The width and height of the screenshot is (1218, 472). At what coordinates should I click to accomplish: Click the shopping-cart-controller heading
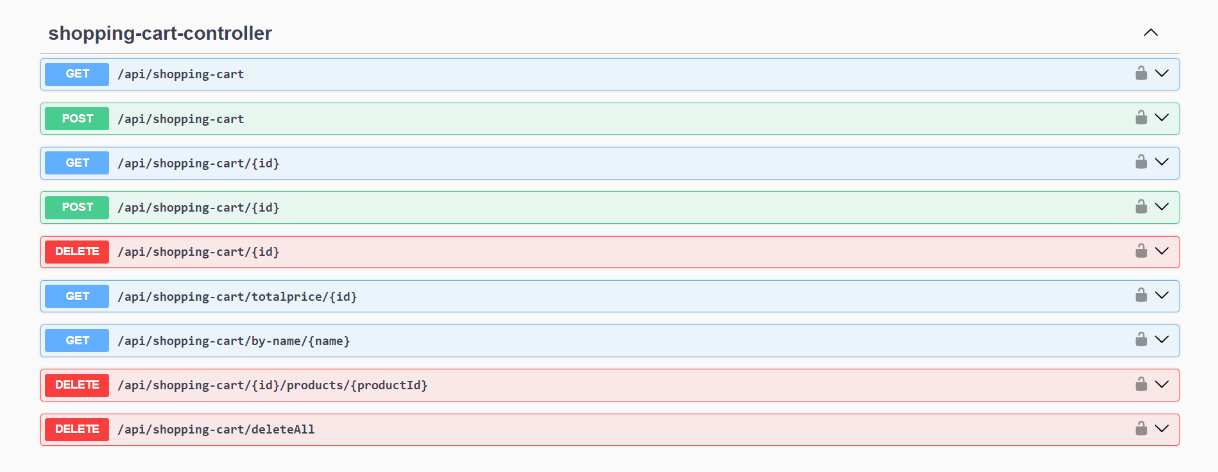[x=160, y=33]
